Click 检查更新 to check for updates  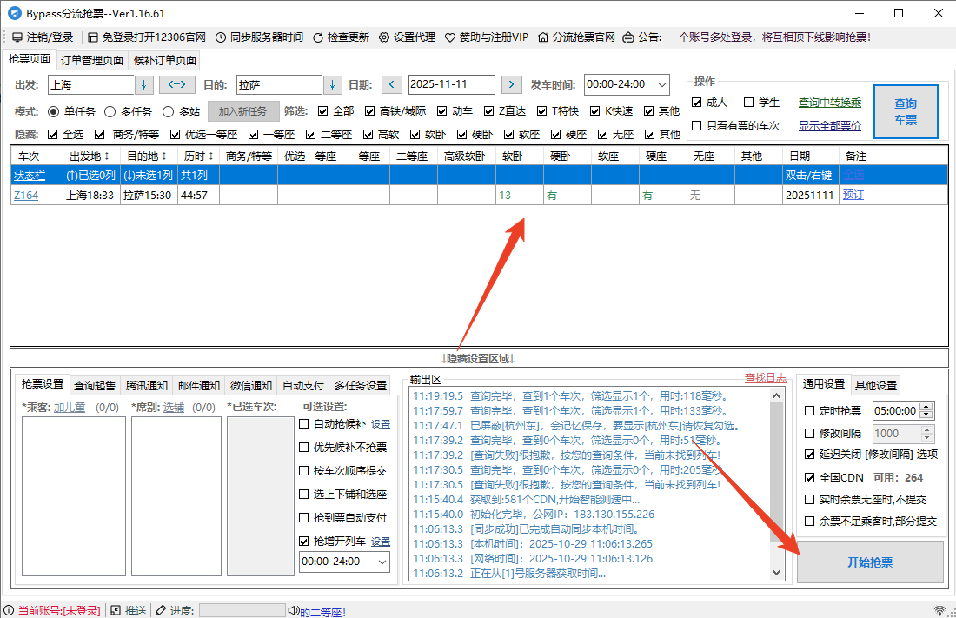click(x=341, y=37)
